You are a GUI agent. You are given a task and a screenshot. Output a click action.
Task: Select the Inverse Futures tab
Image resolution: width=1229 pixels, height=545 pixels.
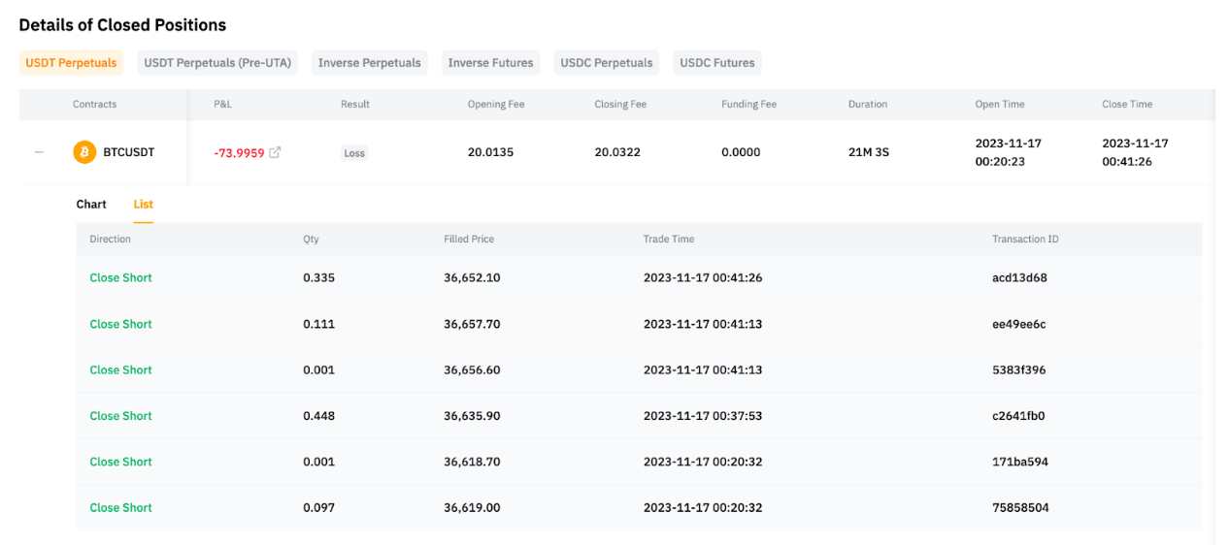pyautogui.click(x=490, y=63)
